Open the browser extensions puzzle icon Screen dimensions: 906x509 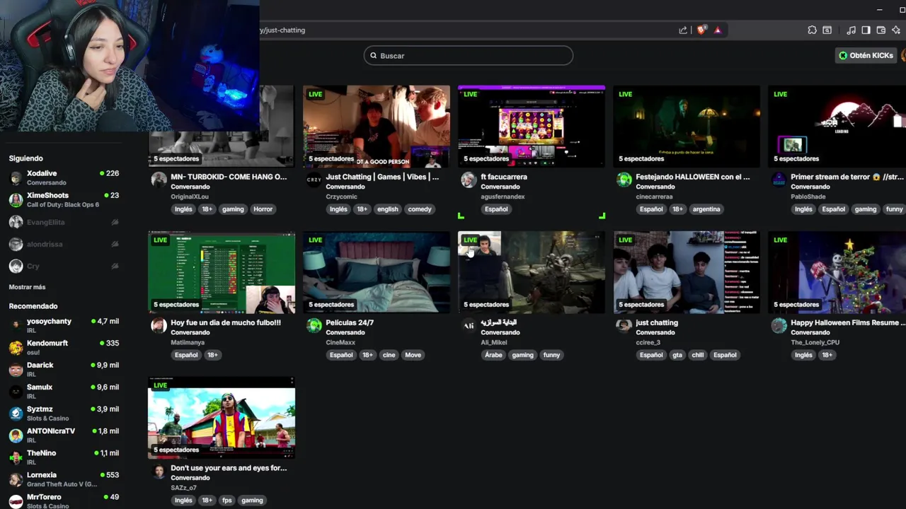coord(812,30)
